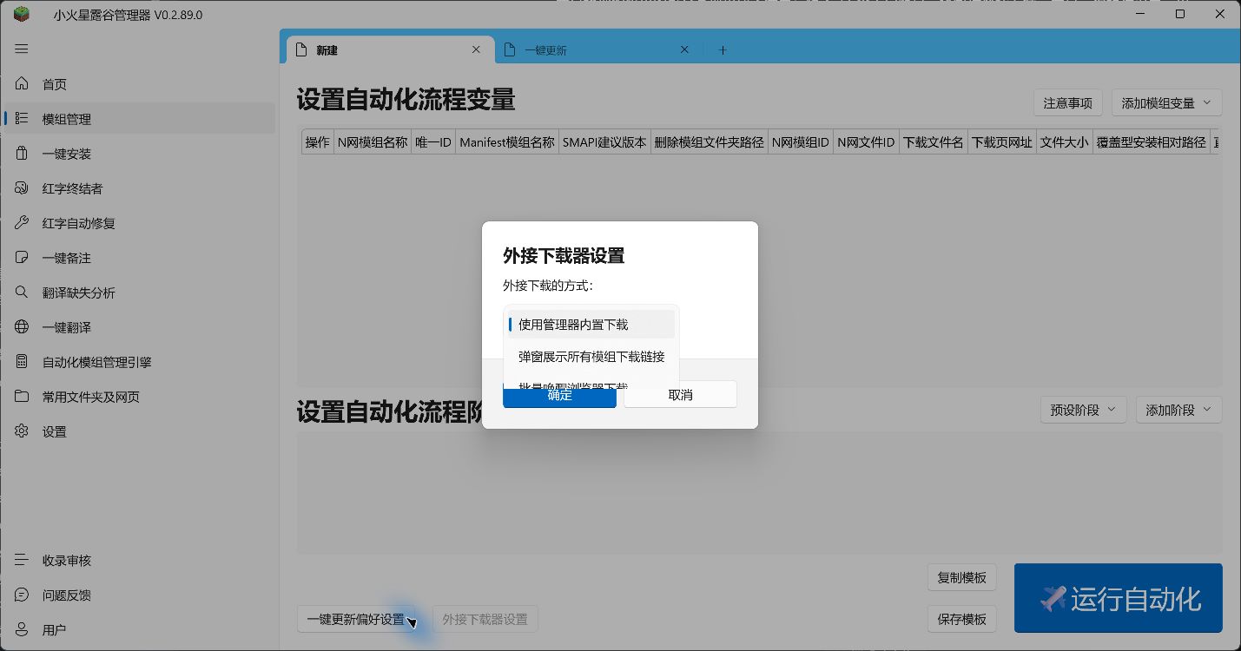The height and width of the screenshot is (651, 1241).
Task: Open 翻译缺失分析 search icon
Action: (x=23, y=293)
